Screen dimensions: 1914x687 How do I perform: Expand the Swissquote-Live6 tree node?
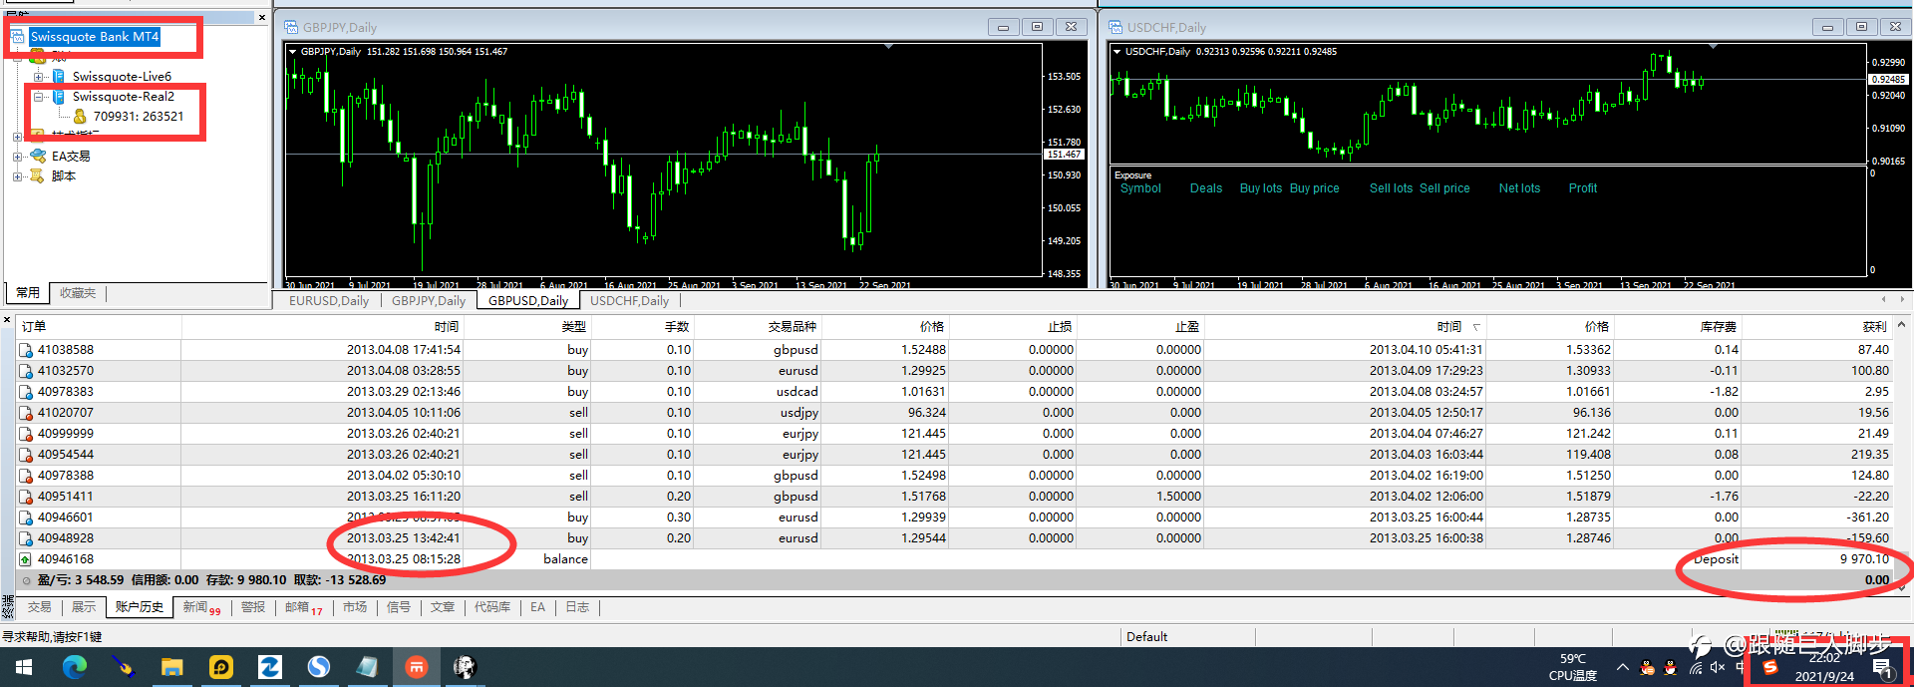pyautogui.click(x=38, y=77)
